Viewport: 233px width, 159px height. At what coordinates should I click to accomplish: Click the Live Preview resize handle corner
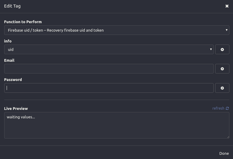point(228,137)
